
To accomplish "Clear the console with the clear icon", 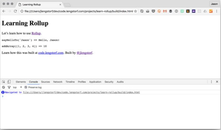I will click(3, 88).
